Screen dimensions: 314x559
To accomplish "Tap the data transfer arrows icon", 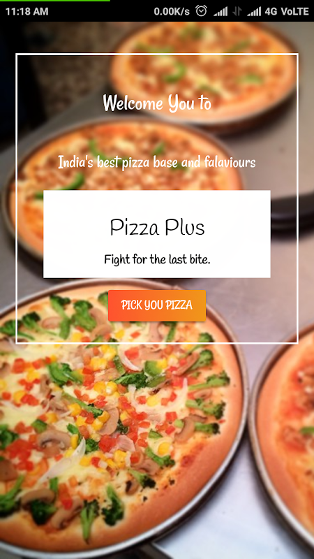I will point(237,12).
